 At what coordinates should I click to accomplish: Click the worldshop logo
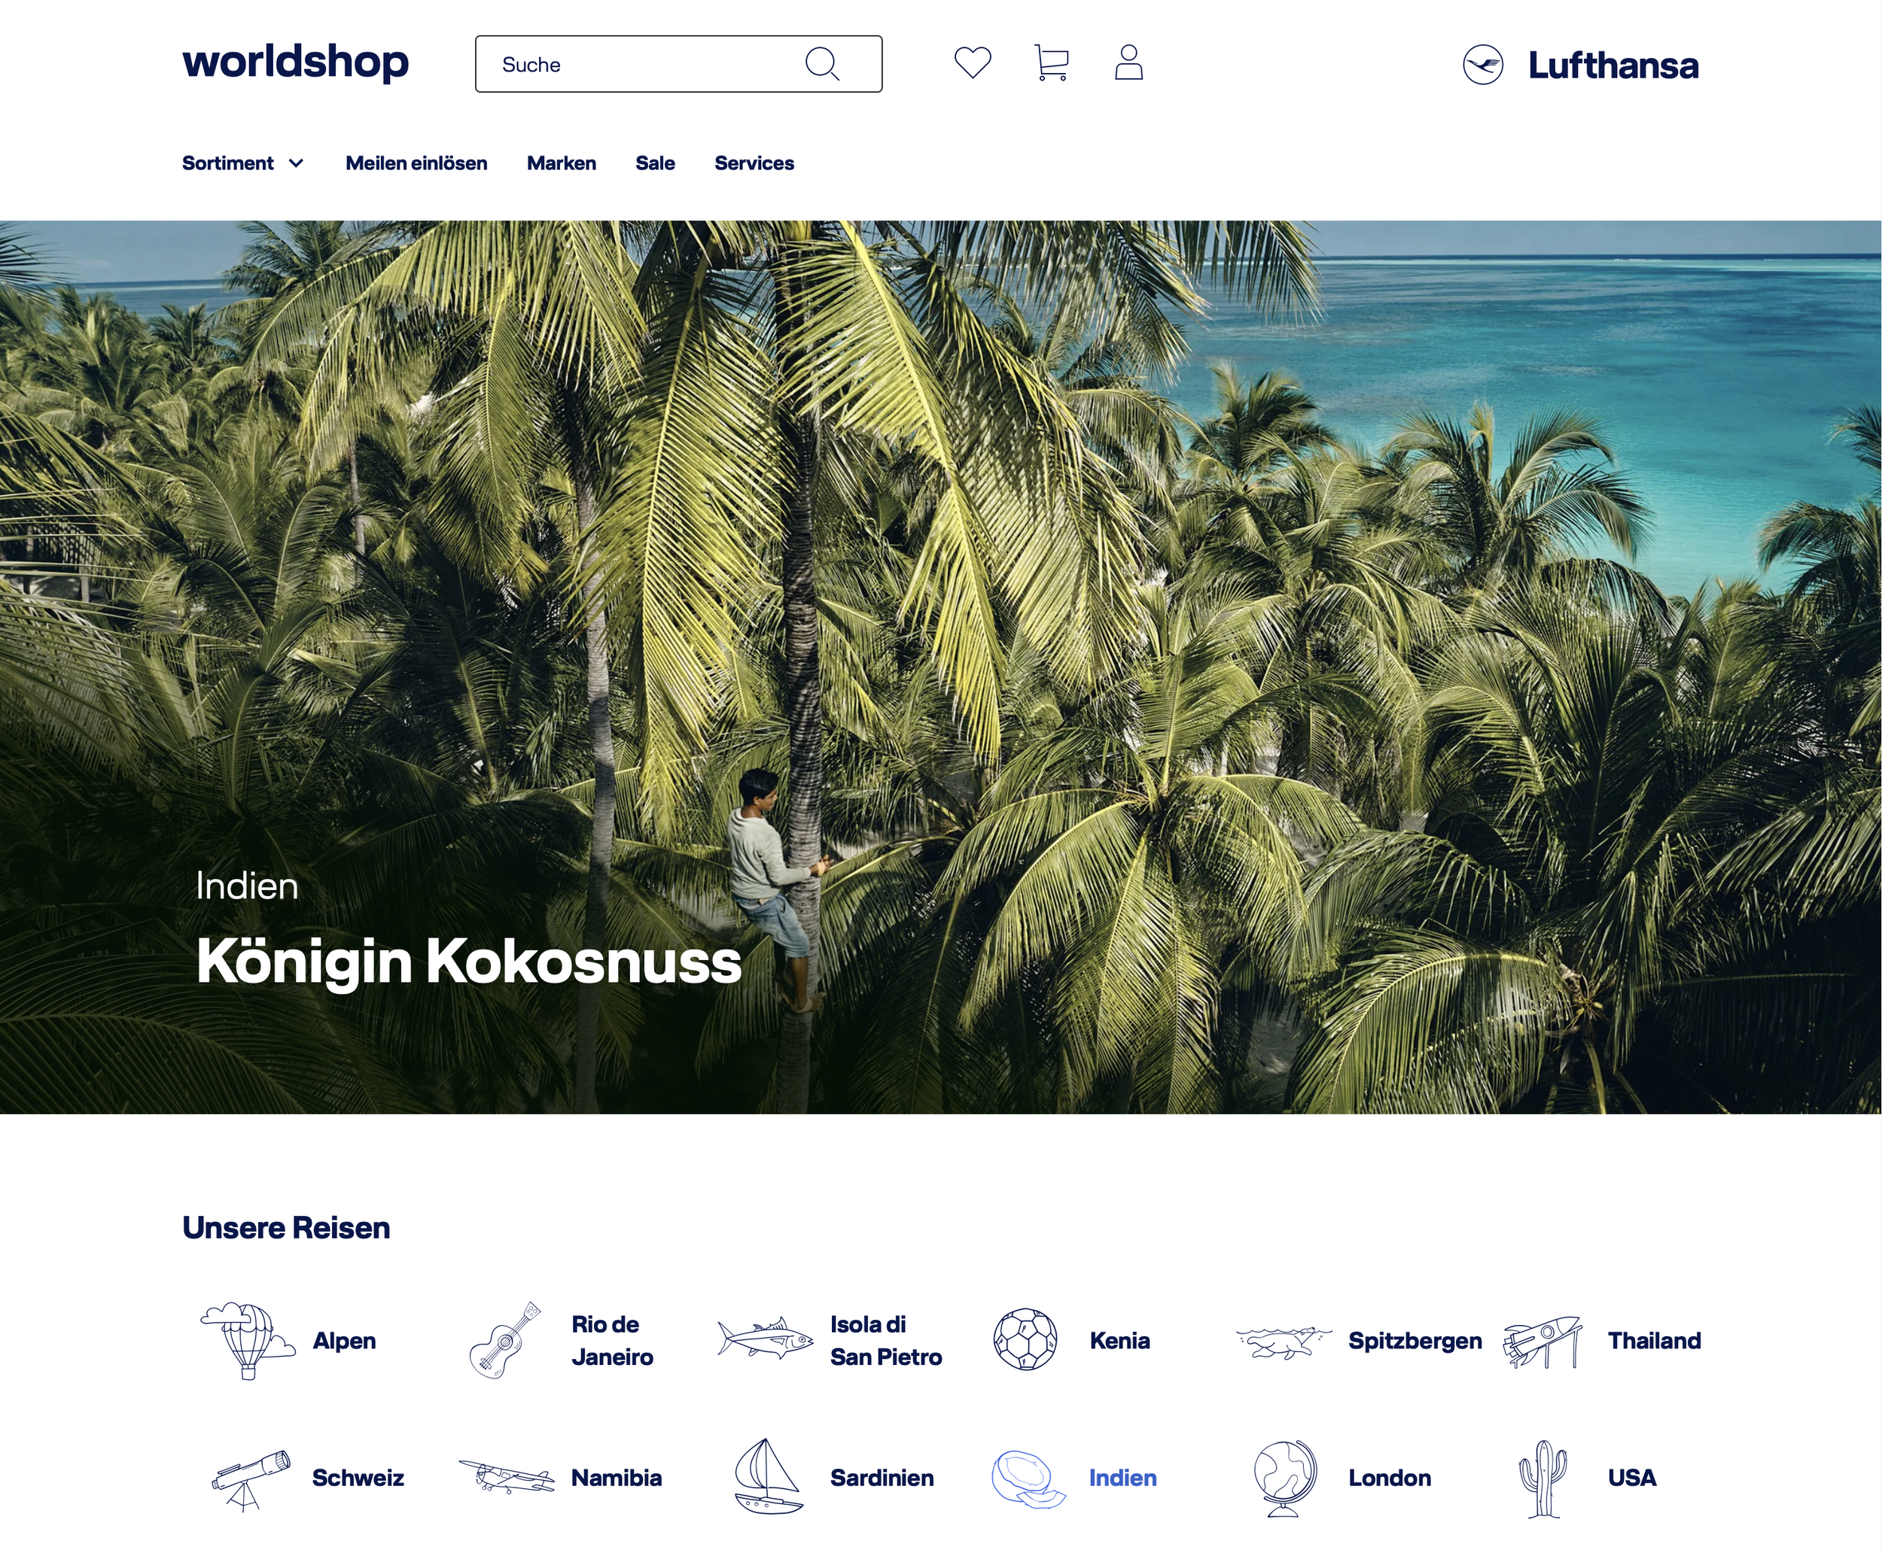294,63
